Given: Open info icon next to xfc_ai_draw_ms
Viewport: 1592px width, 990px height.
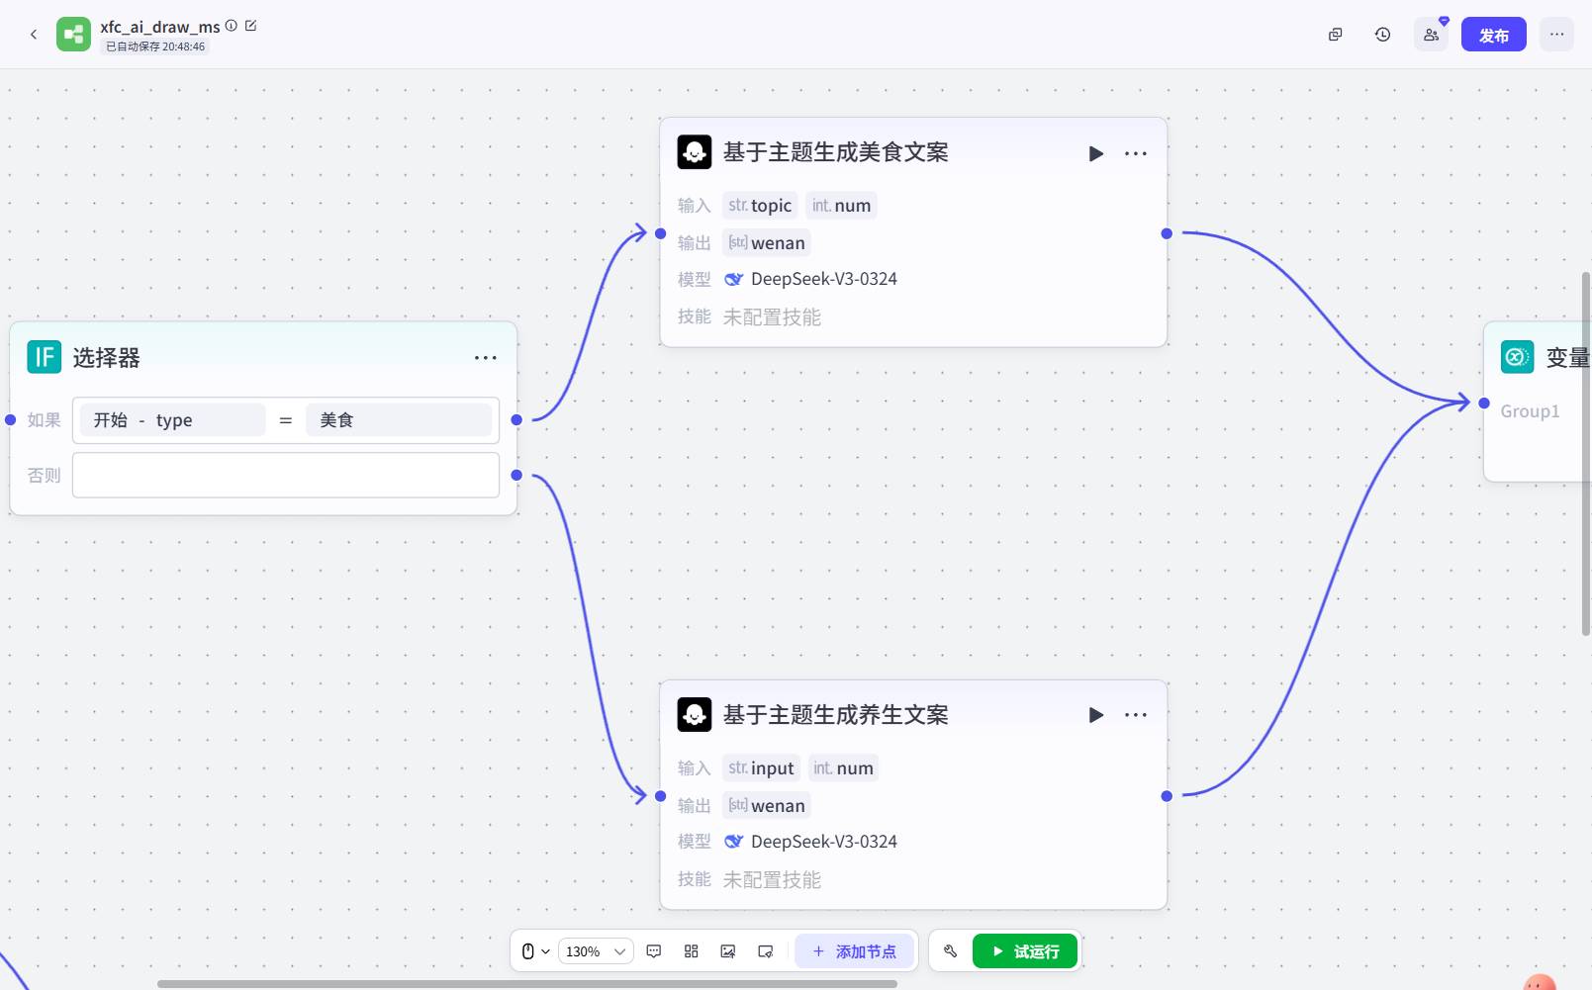Looking at the screenshot, I should (232, 26).
